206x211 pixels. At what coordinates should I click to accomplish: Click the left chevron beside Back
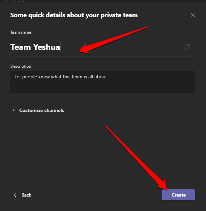pyautogui.click(x=15, y=195)
